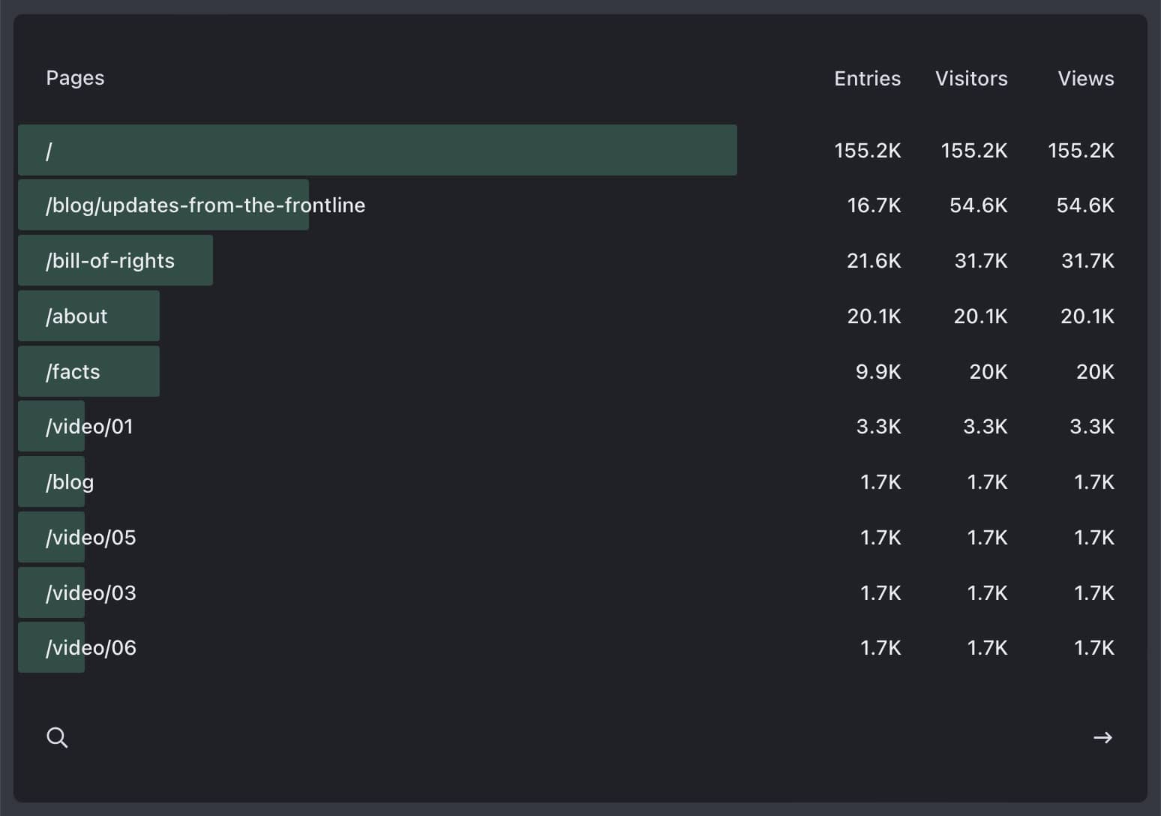Select the /bill-of-rights page row

tap(110, 261)
